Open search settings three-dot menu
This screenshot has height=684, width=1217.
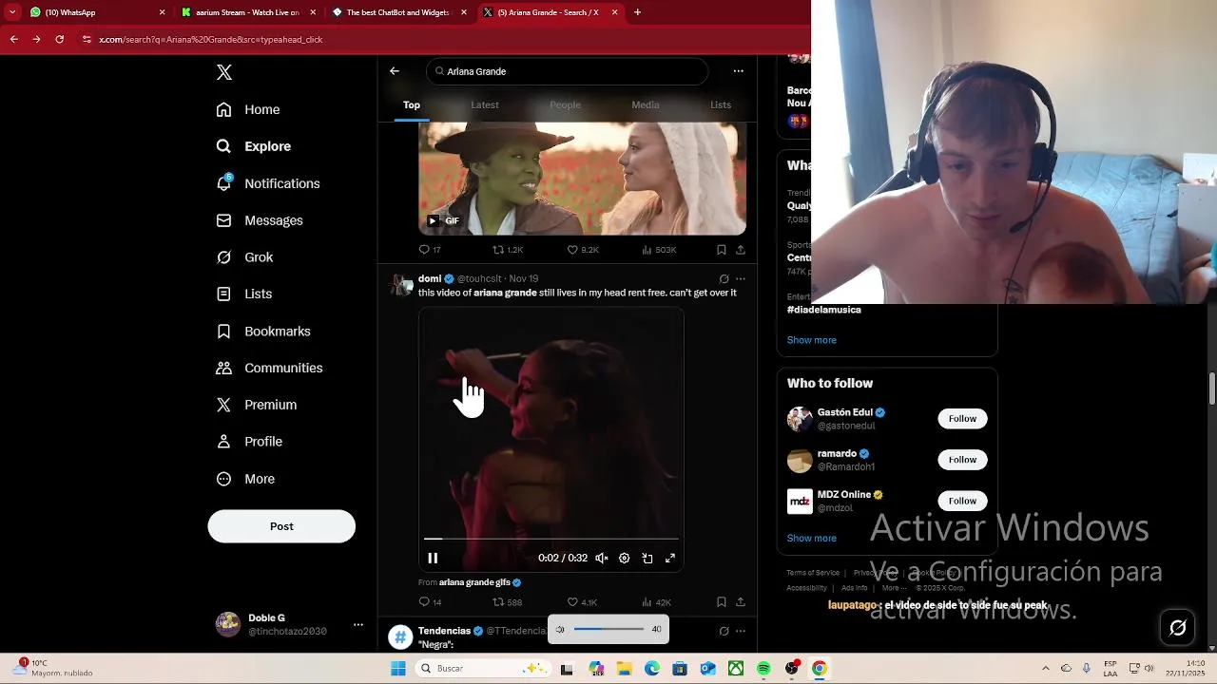point(739,71)
